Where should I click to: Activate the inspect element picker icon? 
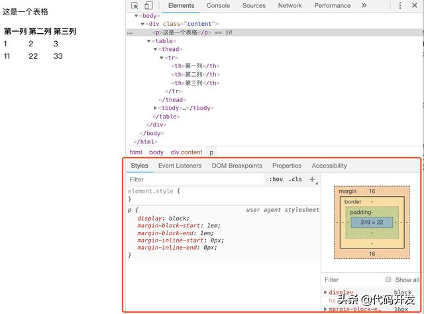coord(134,6)
